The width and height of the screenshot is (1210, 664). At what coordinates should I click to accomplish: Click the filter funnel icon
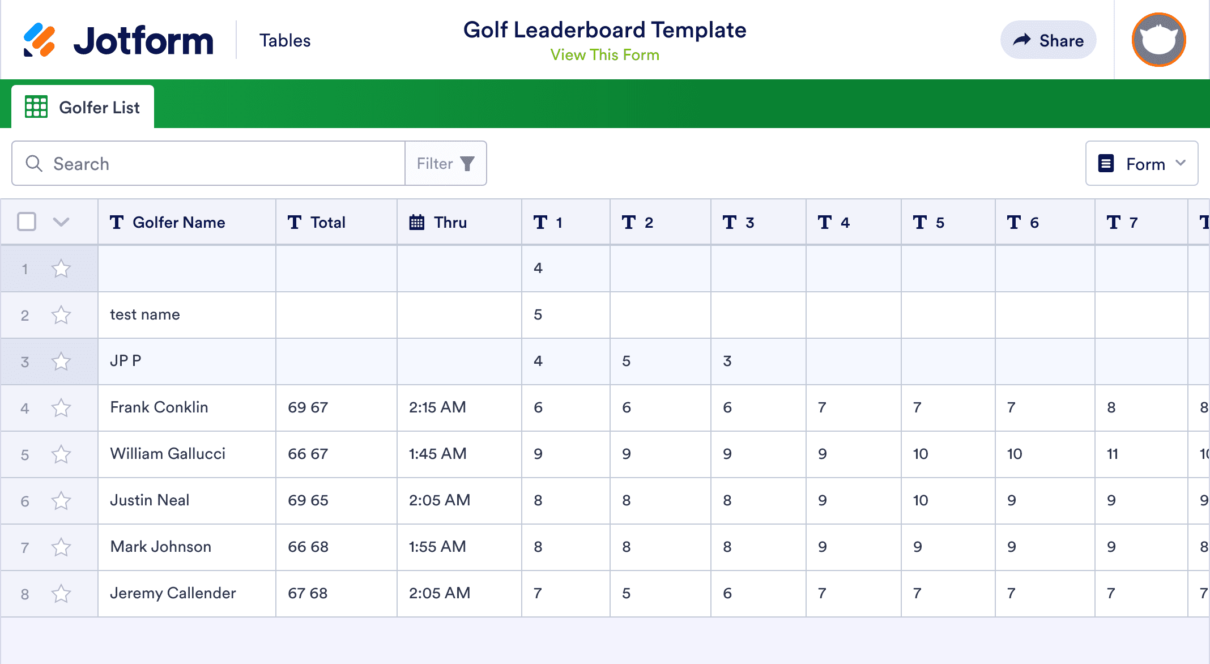click(467, 164)
